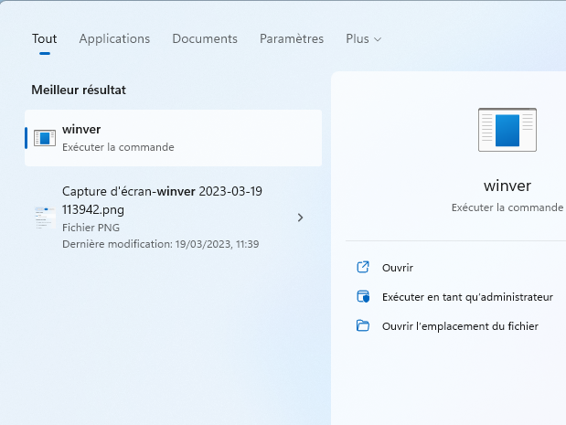This screenshot has height=425, width=566.
Task: Click the winver title in preview pane
Action: pyautogui.click(x=507, y=186)
